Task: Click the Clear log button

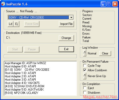Action: tap(105, 53)
